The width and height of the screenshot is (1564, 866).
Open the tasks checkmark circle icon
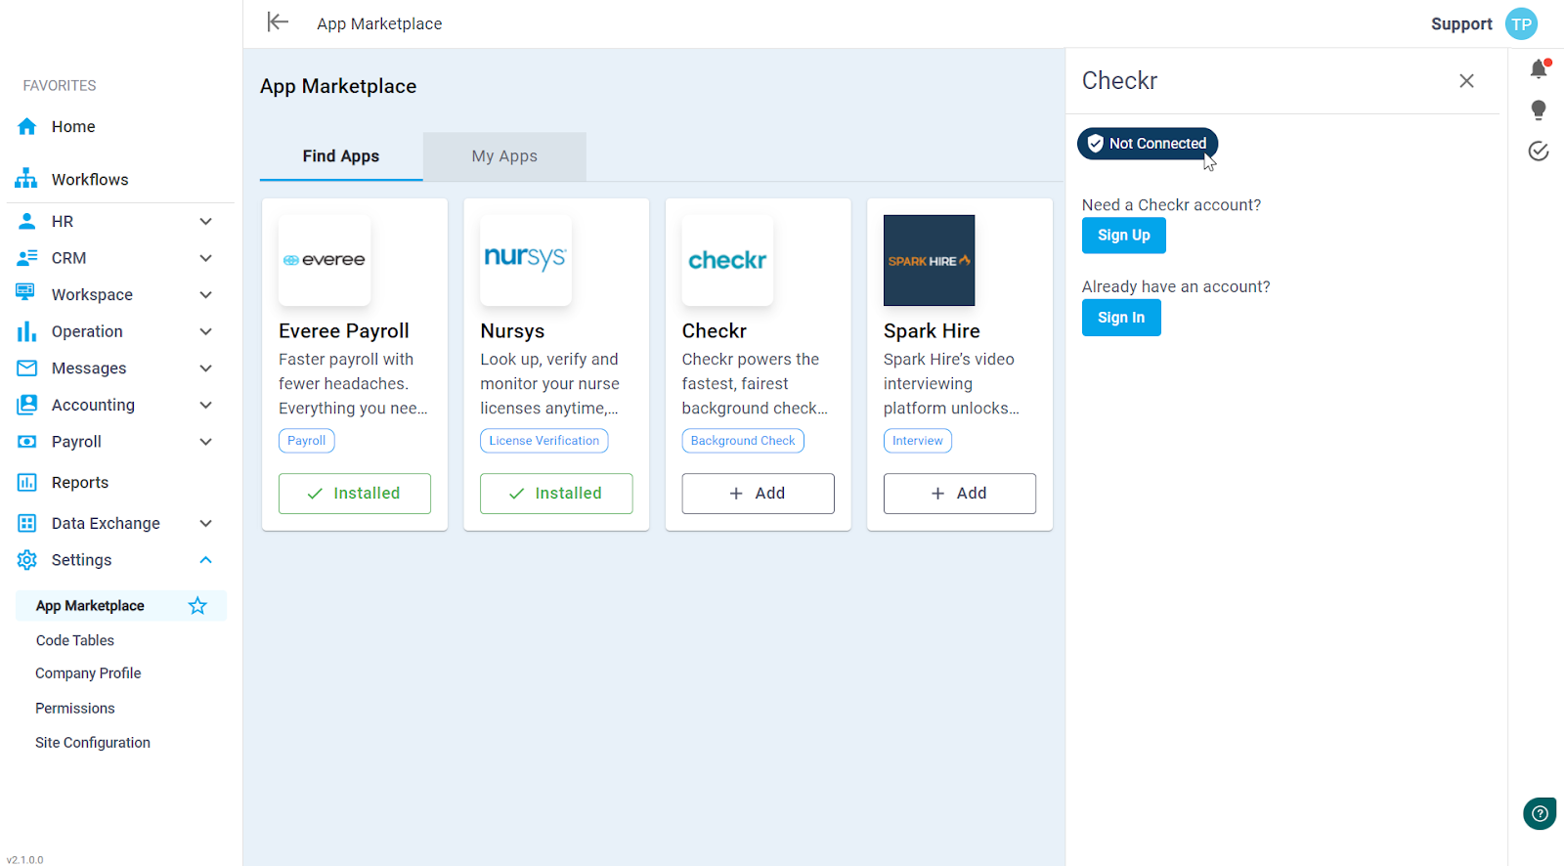[1539, 151]
